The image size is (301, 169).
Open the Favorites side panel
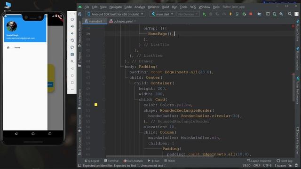tap(79, 123)
